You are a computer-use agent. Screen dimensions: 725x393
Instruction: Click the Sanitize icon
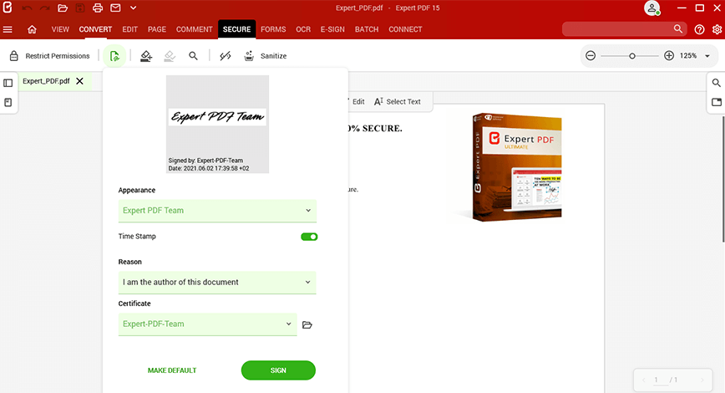(249, 56)
